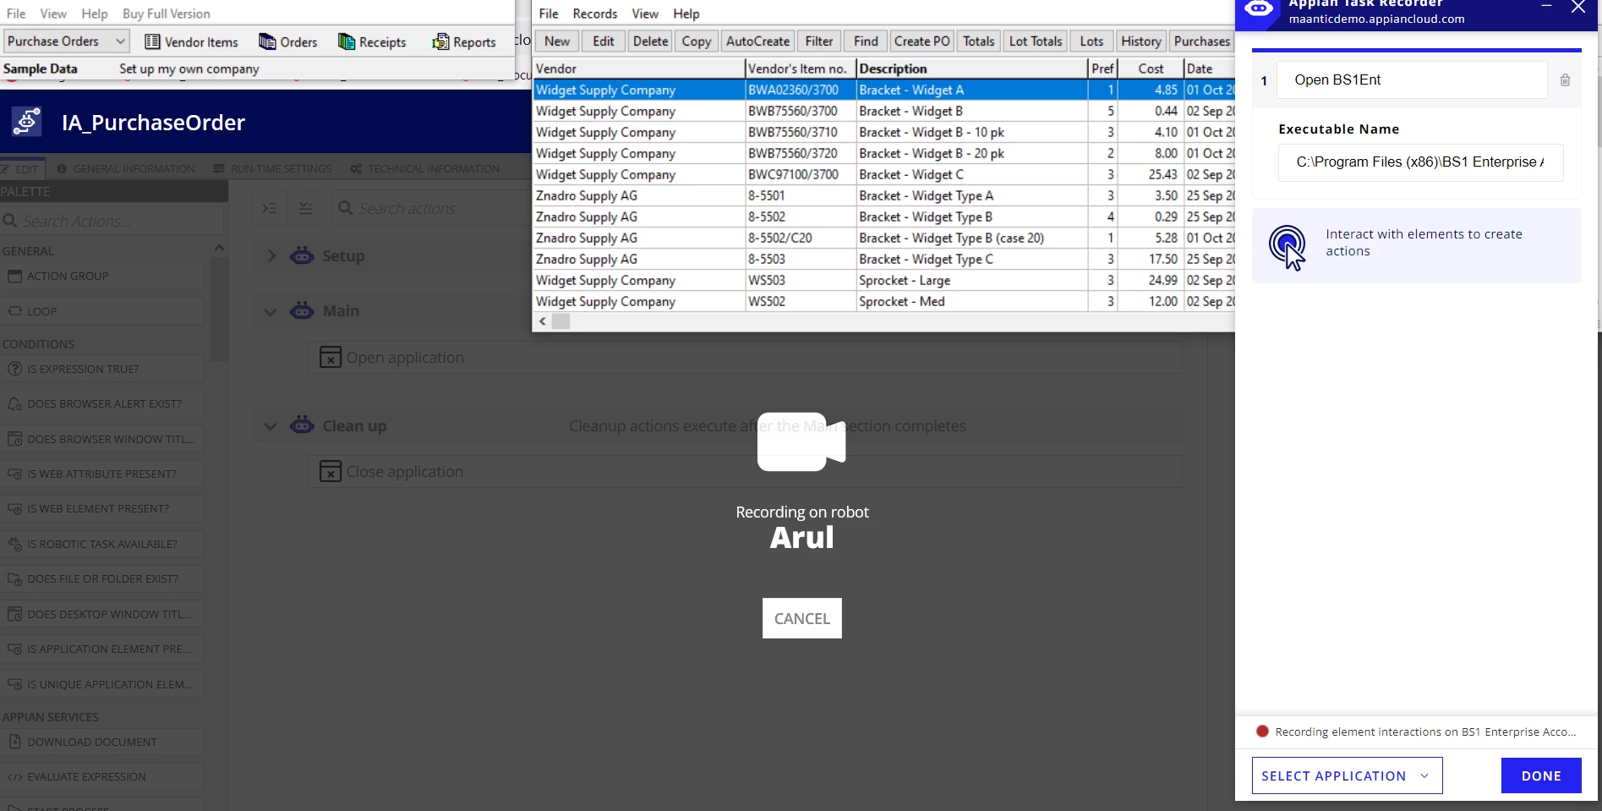Click the Filter button
This screenshot has height=811, width=1602.
[x=818, y=41]
